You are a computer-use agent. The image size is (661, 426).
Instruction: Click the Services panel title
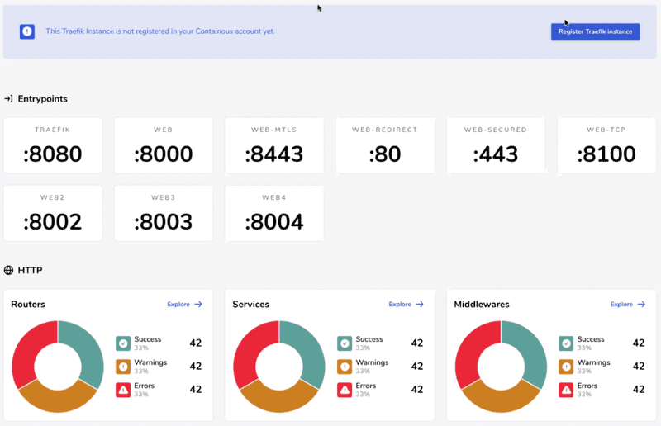(251, 304)
